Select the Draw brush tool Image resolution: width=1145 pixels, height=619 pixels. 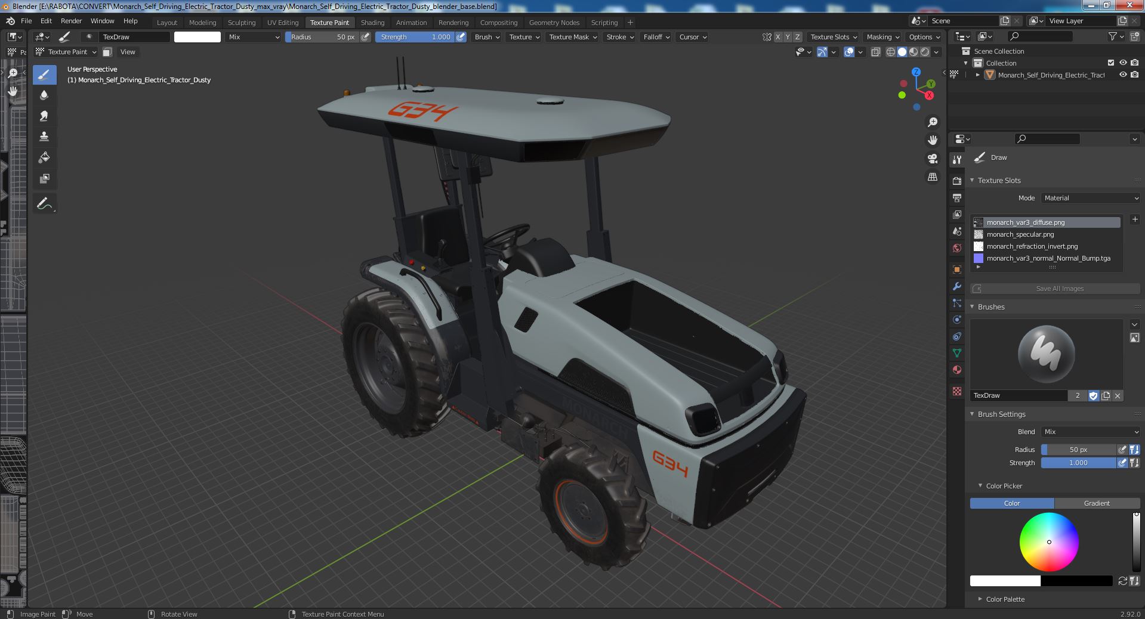(44, 75)
